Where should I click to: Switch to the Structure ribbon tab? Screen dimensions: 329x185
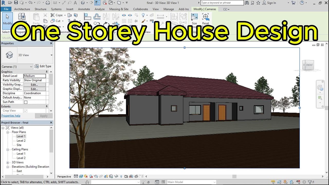point(41,9)
